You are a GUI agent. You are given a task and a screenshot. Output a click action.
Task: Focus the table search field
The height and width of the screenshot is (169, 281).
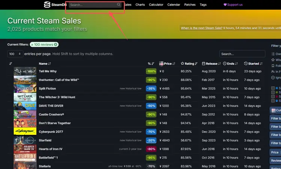tap(242, 54)
